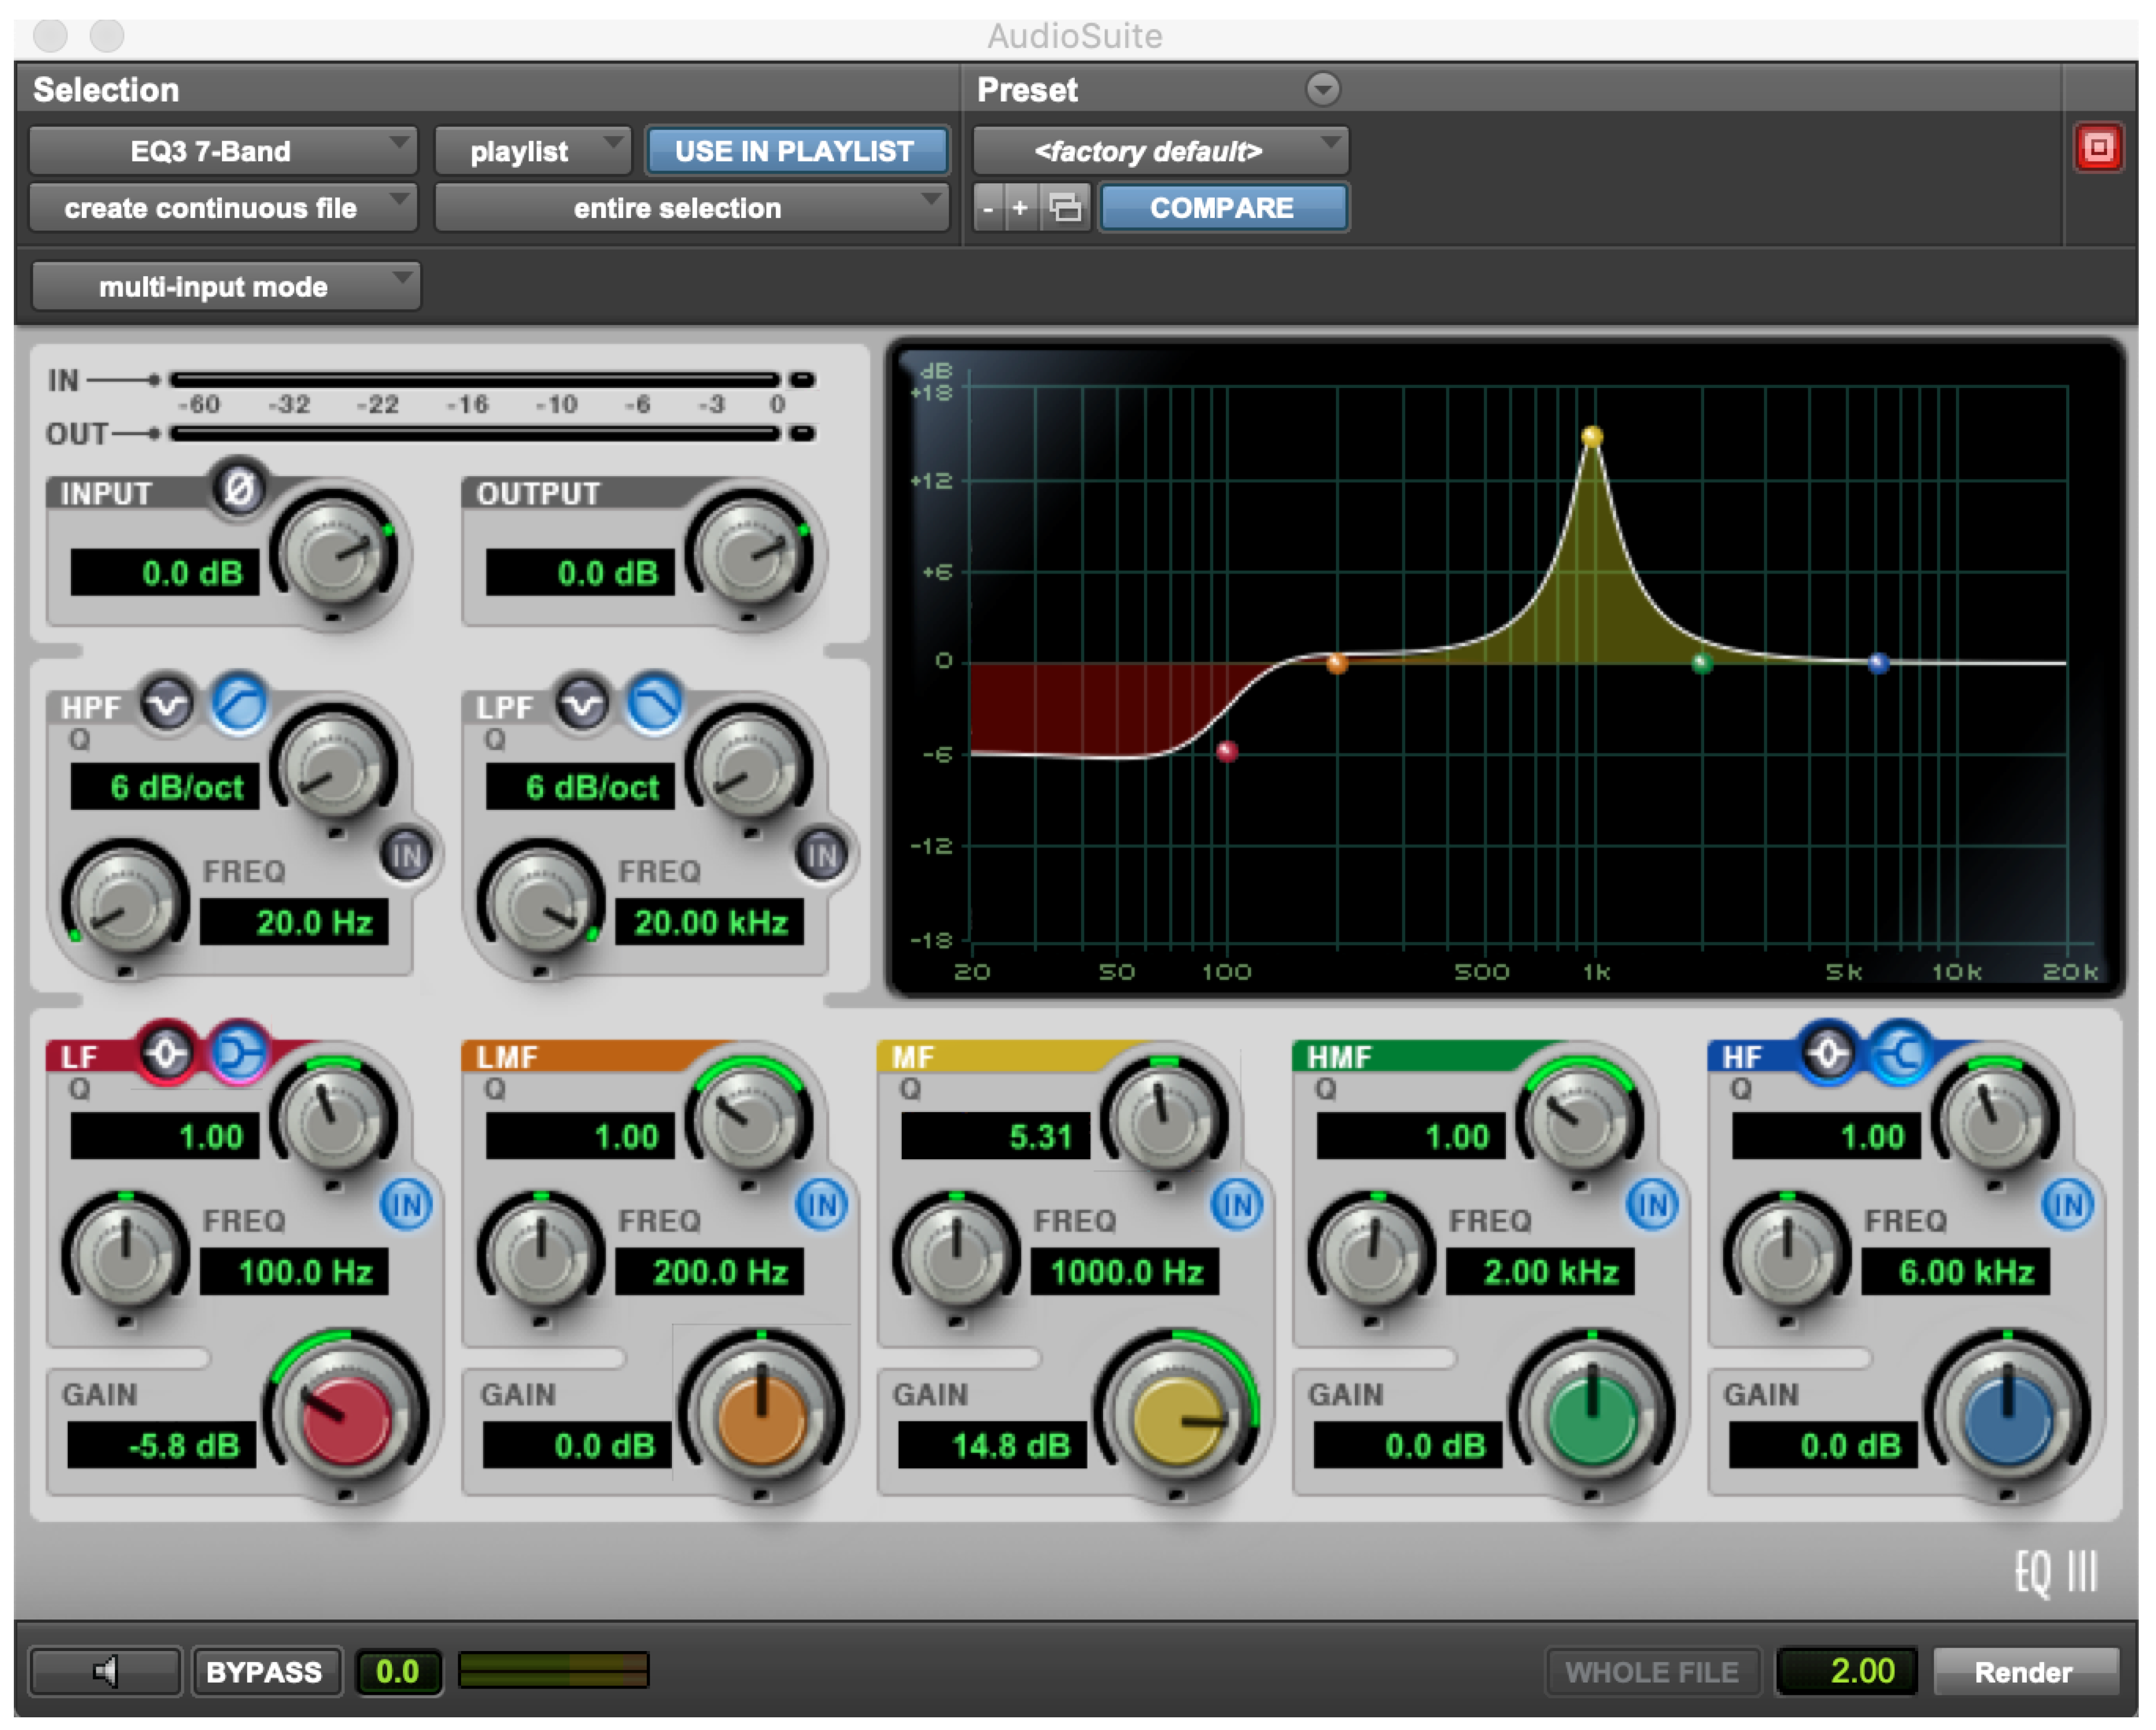Click the speaker preview icon

[x=106, y=1672]
